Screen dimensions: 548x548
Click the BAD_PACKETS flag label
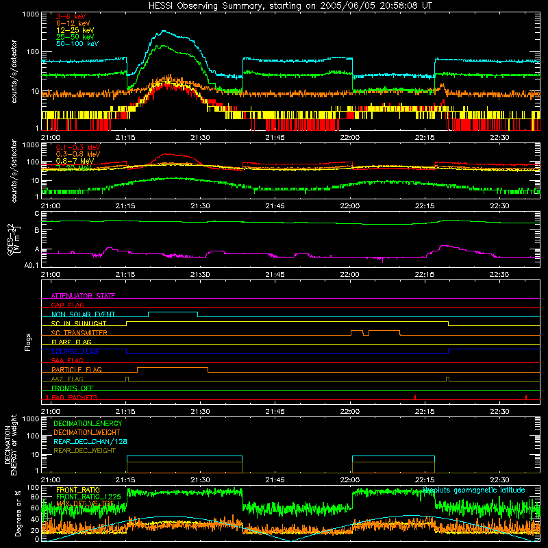pyautogui.click(x=75, y=397)
